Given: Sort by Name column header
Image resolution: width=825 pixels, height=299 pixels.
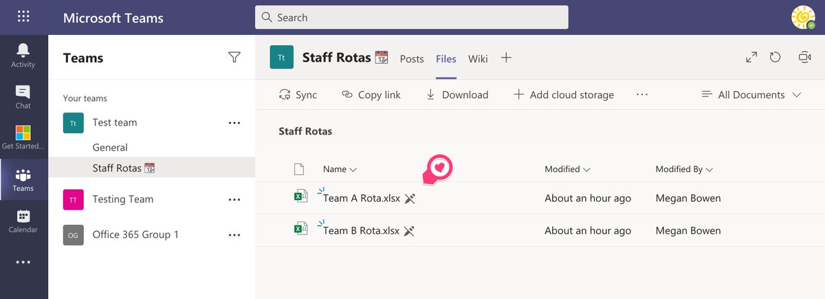Looking at the screenshot, I should [340, 169].
